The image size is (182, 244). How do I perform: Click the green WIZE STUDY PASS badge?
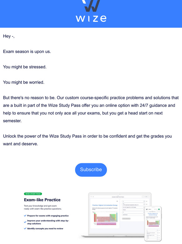[x=33, y=194]
